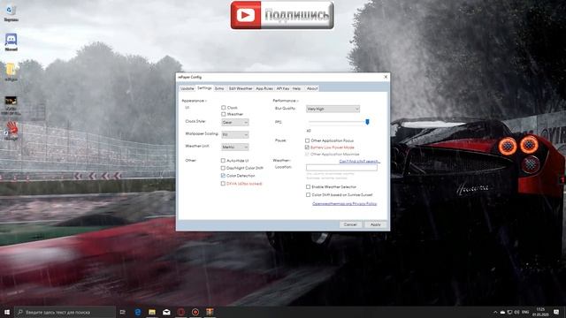Toggle the red DXVA checkbox
This screenshot has height=318, width=566.
(x=223, y=184)
